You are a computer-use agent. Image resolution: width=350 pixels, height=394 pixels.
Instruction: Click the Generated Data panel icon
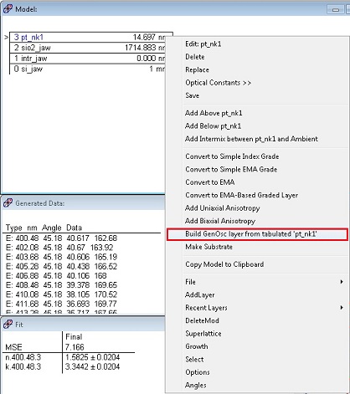point(8,202)
